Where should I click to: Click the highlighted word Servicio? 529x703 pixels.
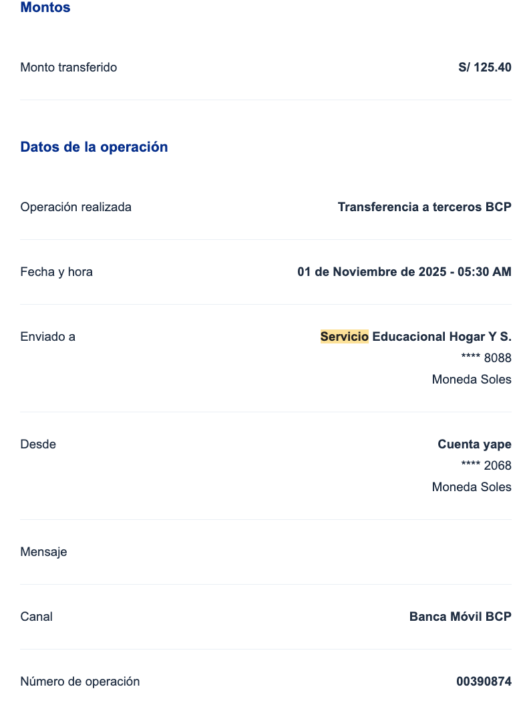344,337
